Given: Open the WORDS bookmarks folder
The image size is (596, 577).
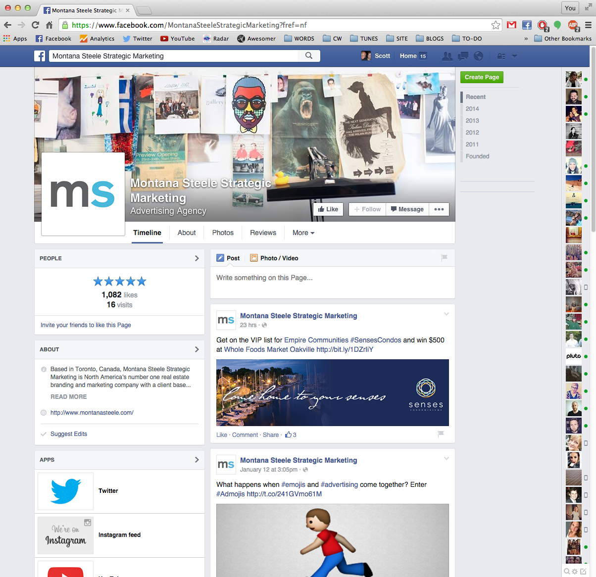Looking at the screenshot, I should 299,39.
